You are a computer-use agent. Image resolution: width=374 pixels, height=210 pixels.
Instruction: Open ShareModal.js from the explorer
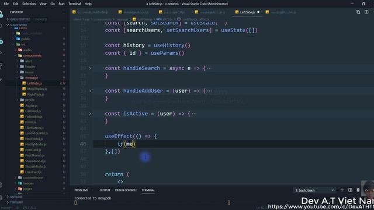click(35, 161)
